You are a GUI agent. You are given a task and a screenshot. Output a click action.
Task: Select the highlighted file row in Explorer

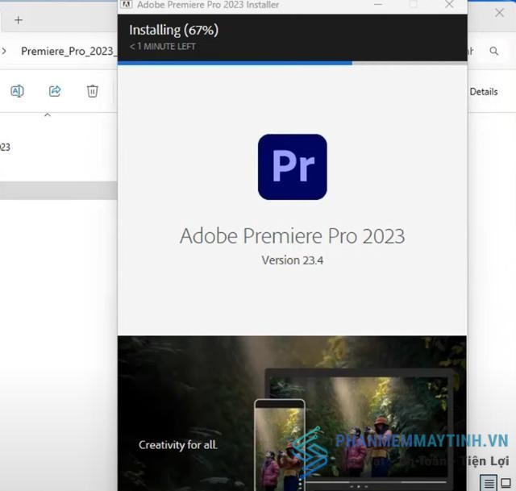click(x=59, y=190)
